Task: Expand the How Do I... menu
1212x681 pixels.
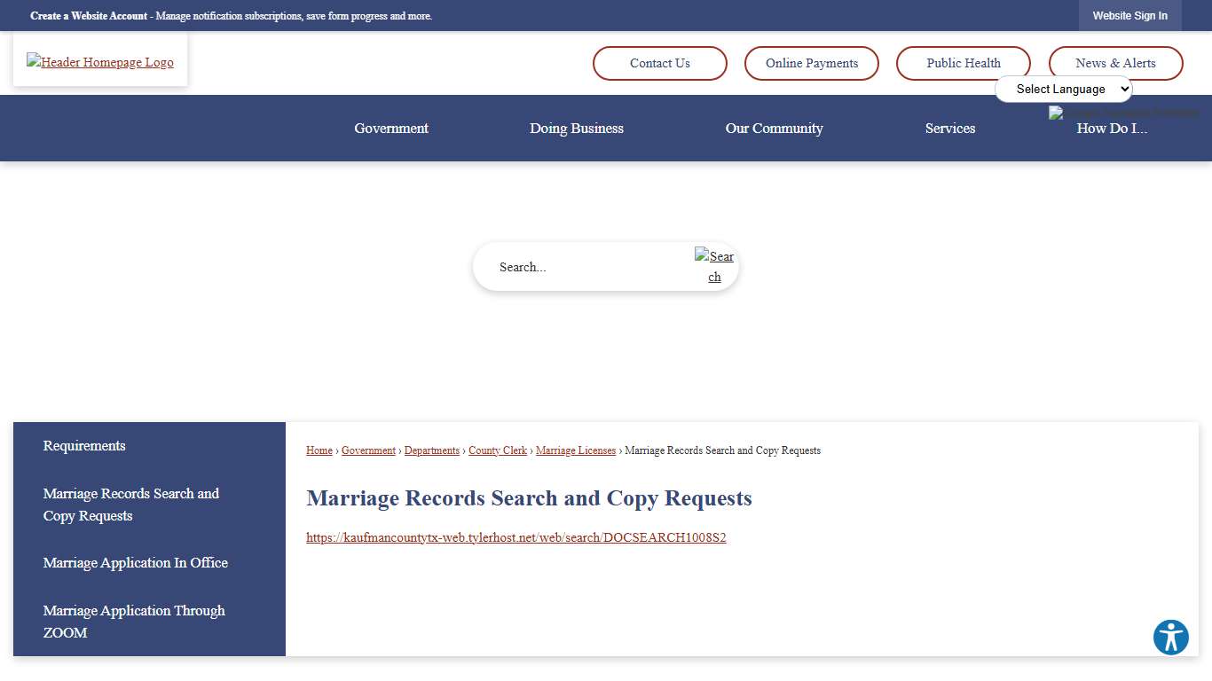Action: click(x=1112, y=129)
